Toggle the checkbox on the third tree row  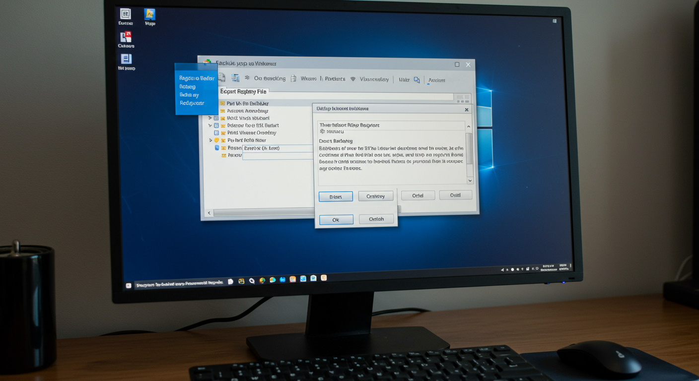(x=216, y=118)
